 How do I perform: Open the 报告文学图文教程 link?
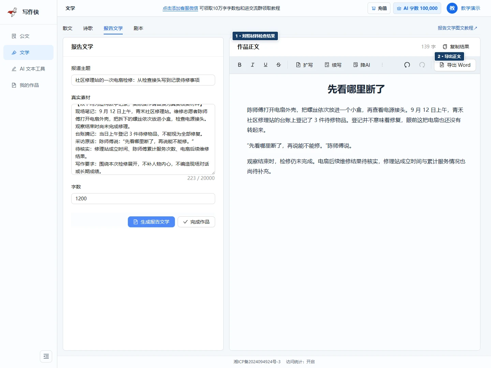point(458,28)
